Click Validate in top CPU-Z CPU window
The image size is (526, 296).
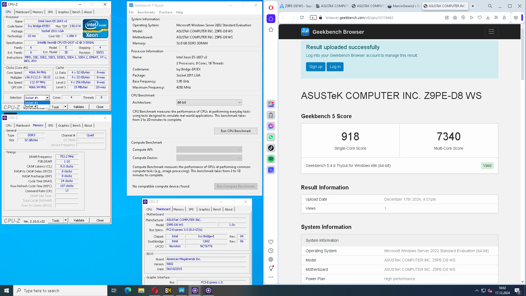pyautogui.click(x=79, y=107)
